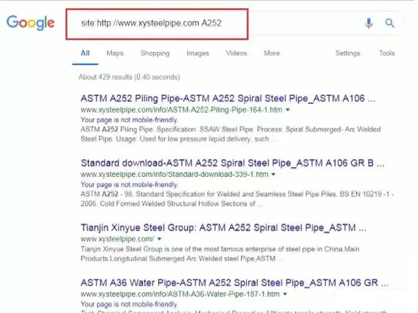This screenshot has height=313, width=418.
Task: Open the ASTM A252 Piling Pipe result
Action: click(x=227, y=98)
